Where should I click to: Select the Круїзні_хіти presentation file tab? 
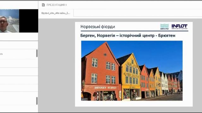point(56,13)
